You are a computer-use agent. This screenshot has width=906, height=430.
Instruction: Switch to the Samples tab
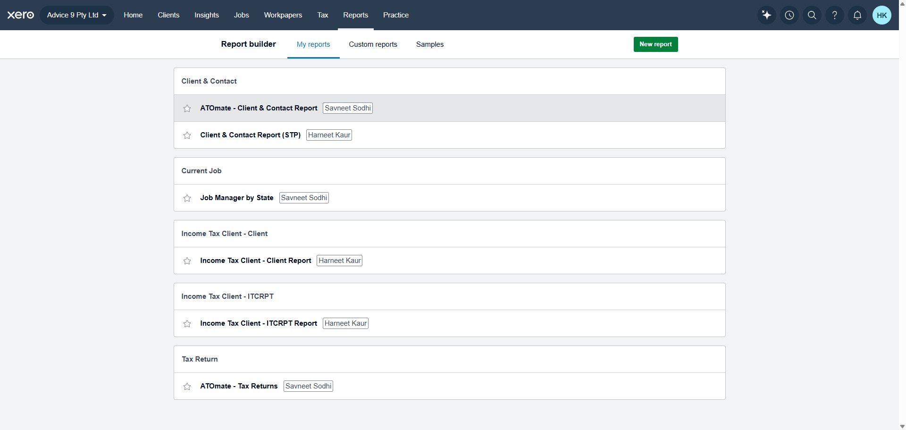[x=430, y=44]
